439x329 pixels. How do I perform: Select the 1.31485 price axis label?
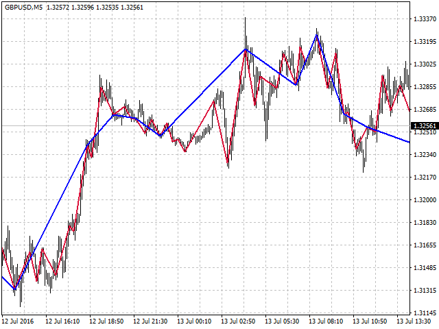425,268
